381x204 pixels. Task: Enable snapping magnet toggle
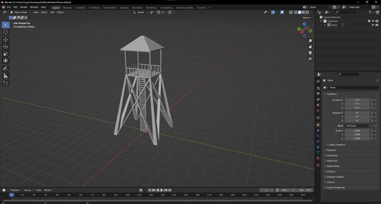[159, 12]
